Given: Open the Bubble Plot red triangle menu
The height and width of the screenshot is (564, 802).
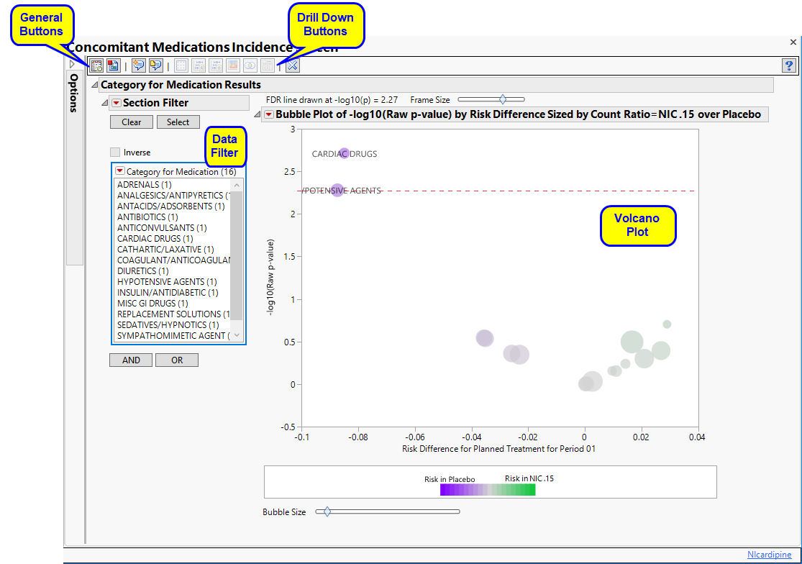Looking at the screenshot, I should click(269, 114).
